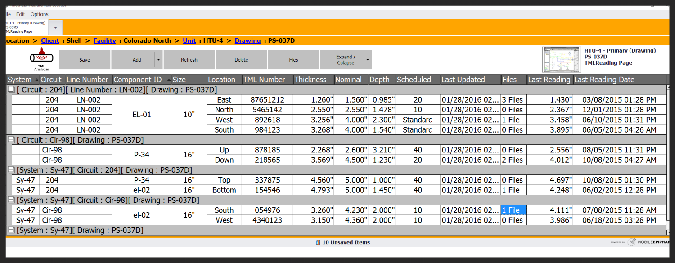Add a new tab with plus button

point(56,27)
